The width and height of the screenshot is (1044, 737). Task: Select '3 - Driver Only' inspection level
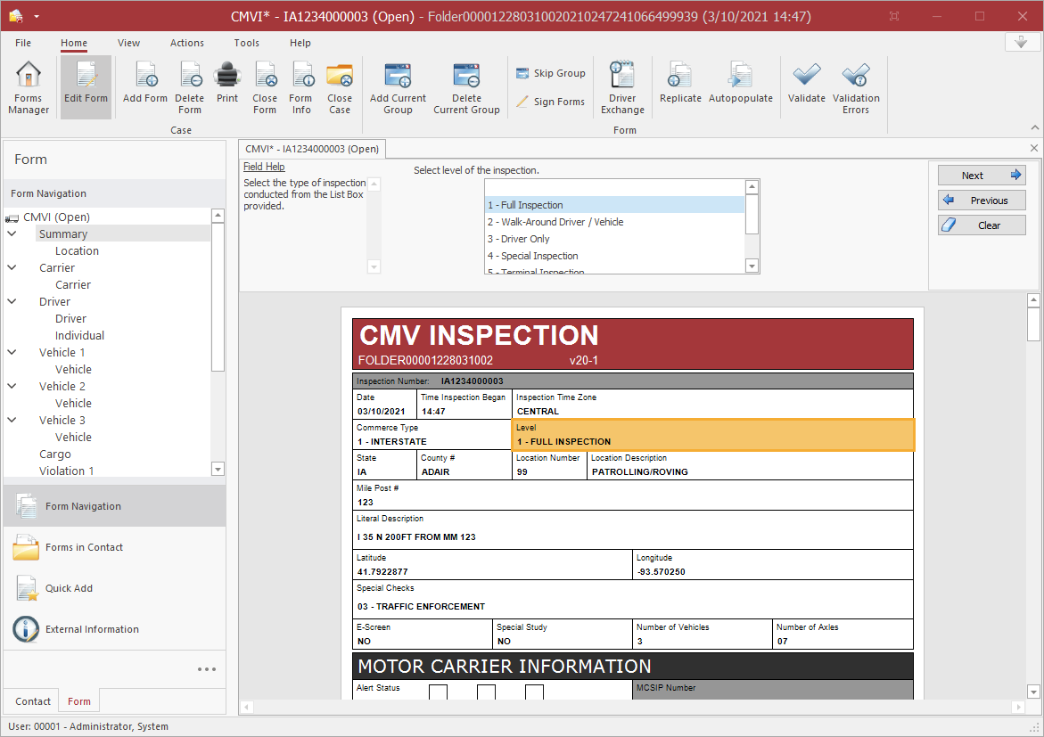tap(518, 239)
